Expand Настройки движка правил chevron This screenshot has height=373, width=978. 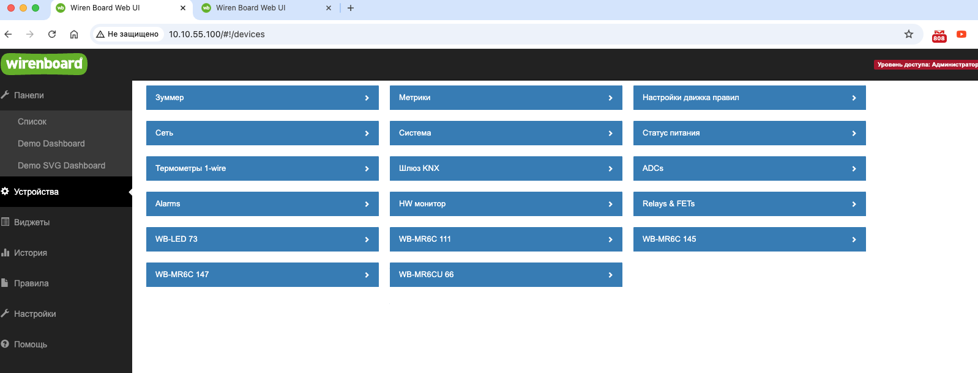(854, 98)
